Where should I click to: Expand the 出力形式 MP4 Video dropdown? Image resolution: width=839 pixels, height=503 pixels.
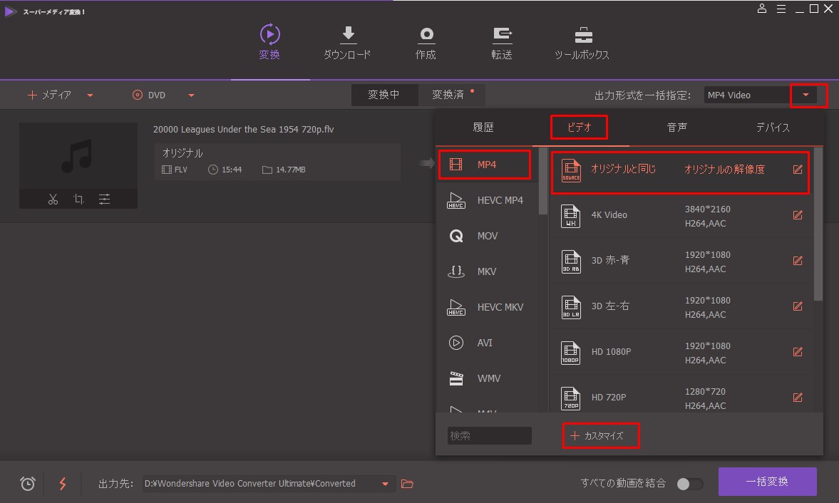(x=805, y=95)
